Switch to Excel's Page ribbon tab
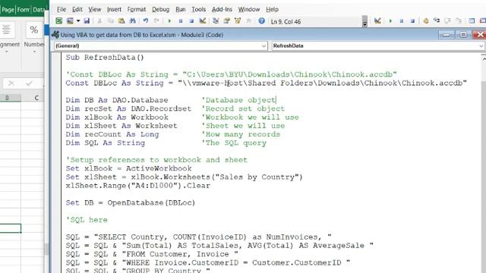Image resolution: width=486 pixels, height=273 pixels. pyautogui.click(x=8, y=10)
